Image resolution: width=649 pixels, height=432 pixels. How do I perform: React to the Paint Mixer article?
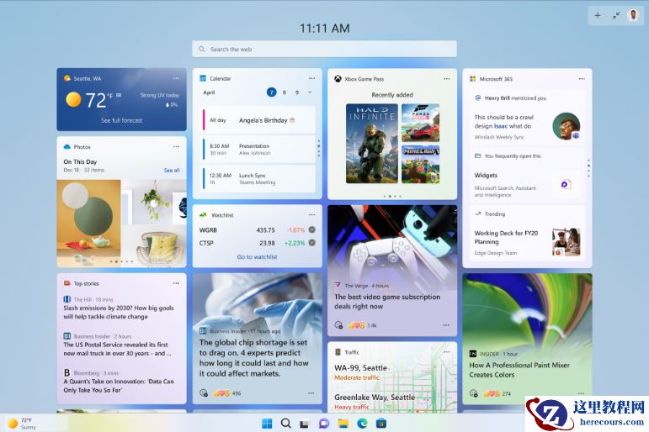coord(474,393)
